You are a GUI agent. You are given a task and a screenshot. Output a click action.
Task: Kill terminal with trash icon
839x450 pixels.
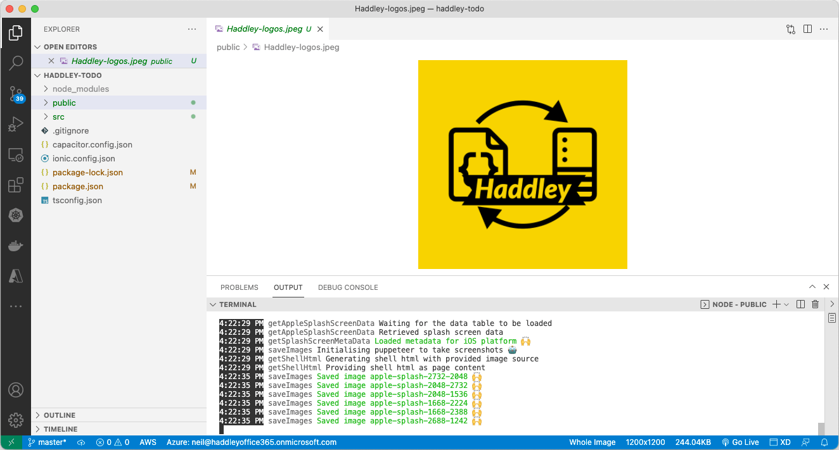[x=816, y=304]
